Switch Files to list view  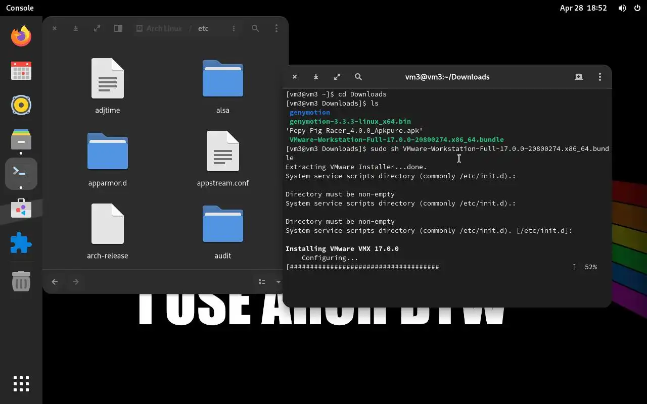coord(262,282)
